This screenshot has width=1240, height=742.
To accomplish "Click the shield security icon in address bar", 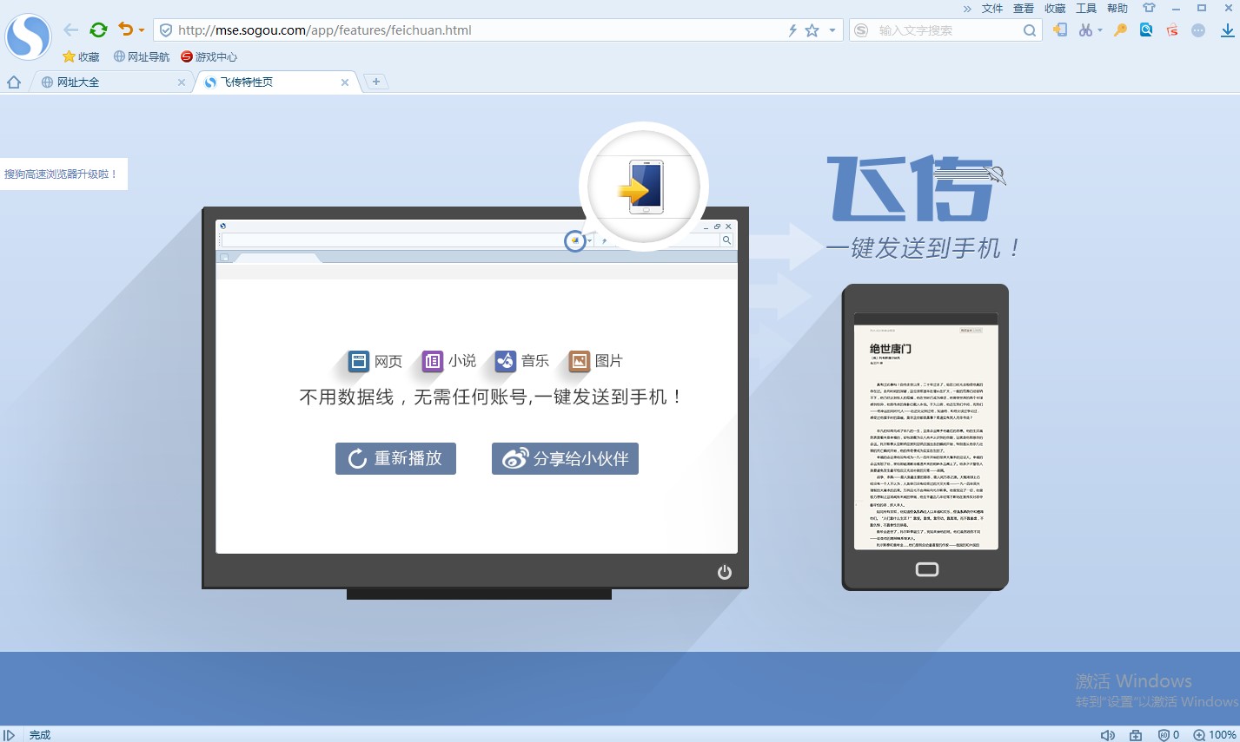I will (166, 30).
